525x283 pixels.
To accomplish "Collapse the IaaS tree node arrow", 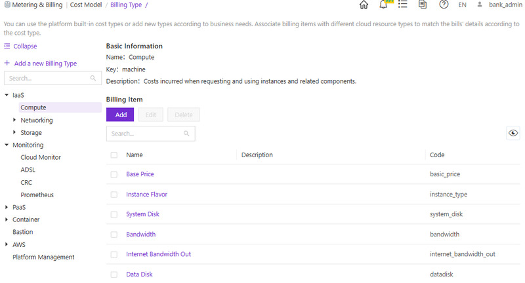I will (7, 95).
